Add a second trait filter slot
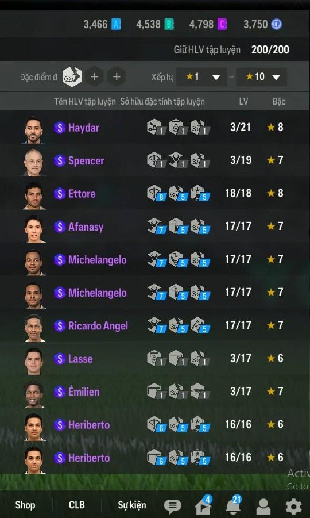The height and width of the screenshot is (518, 310). tap(94, 77)
